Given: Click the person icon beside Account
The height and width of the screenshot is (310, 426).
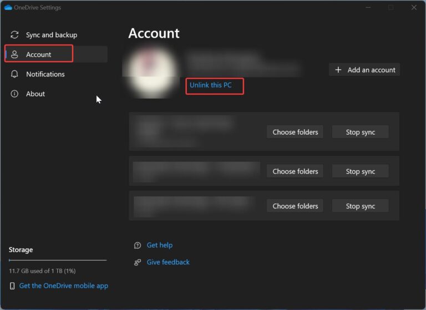Looking at the screenshot, I should 14,54.
